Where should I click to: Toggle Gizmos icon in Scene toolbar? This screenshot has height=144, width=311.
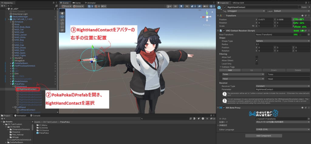[212, 6]
